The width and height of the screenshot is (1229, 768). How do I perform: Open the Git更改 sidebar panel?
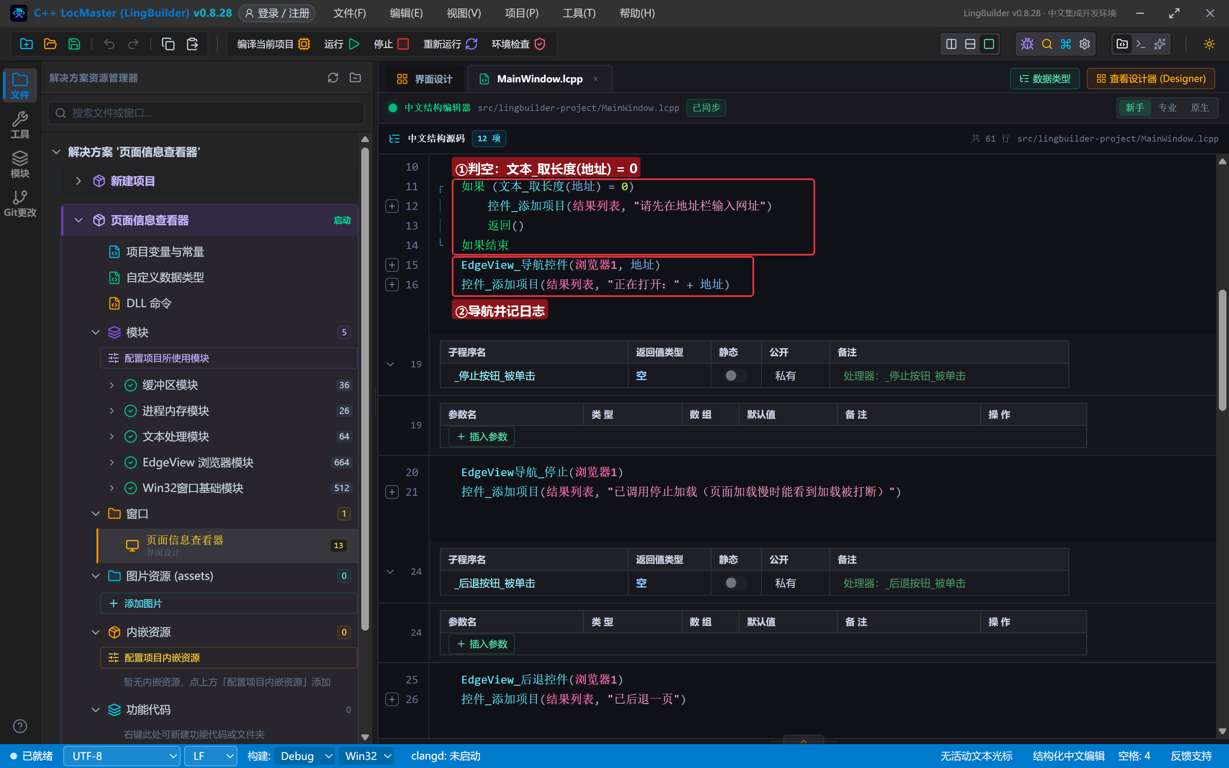[x=20, y=203]
